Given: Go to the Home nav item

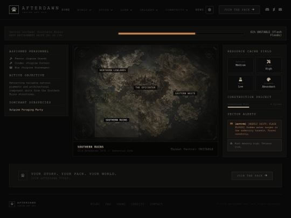Looking at the screenshot, I should pyautogui.click(x=66, y=10).
